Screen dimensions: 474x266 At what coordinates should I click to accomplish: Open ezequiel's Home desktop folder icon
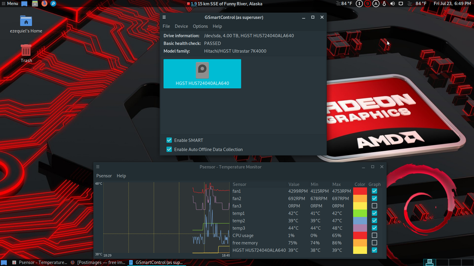[26, 24]
